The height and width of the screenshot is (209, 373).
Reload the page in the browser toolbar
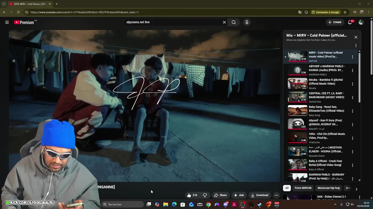[18, 12]
